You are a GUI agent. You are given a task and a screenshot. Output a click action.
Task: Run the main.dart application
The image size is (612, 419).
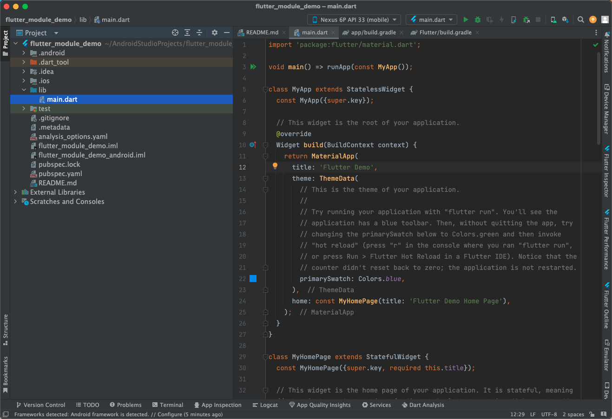pyautogui.click(x=466, y=20)
